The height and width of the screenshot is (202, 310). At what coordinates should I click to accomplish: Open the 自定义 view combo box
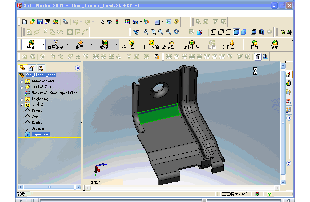click(x=103, y=182)
